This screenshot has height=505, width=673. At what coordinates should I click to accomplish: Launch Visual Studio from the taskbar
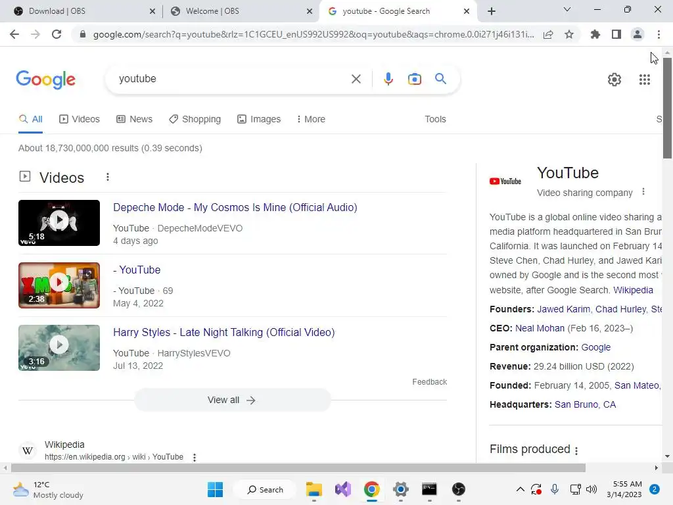pyautogui.click(x=343, y=489)
